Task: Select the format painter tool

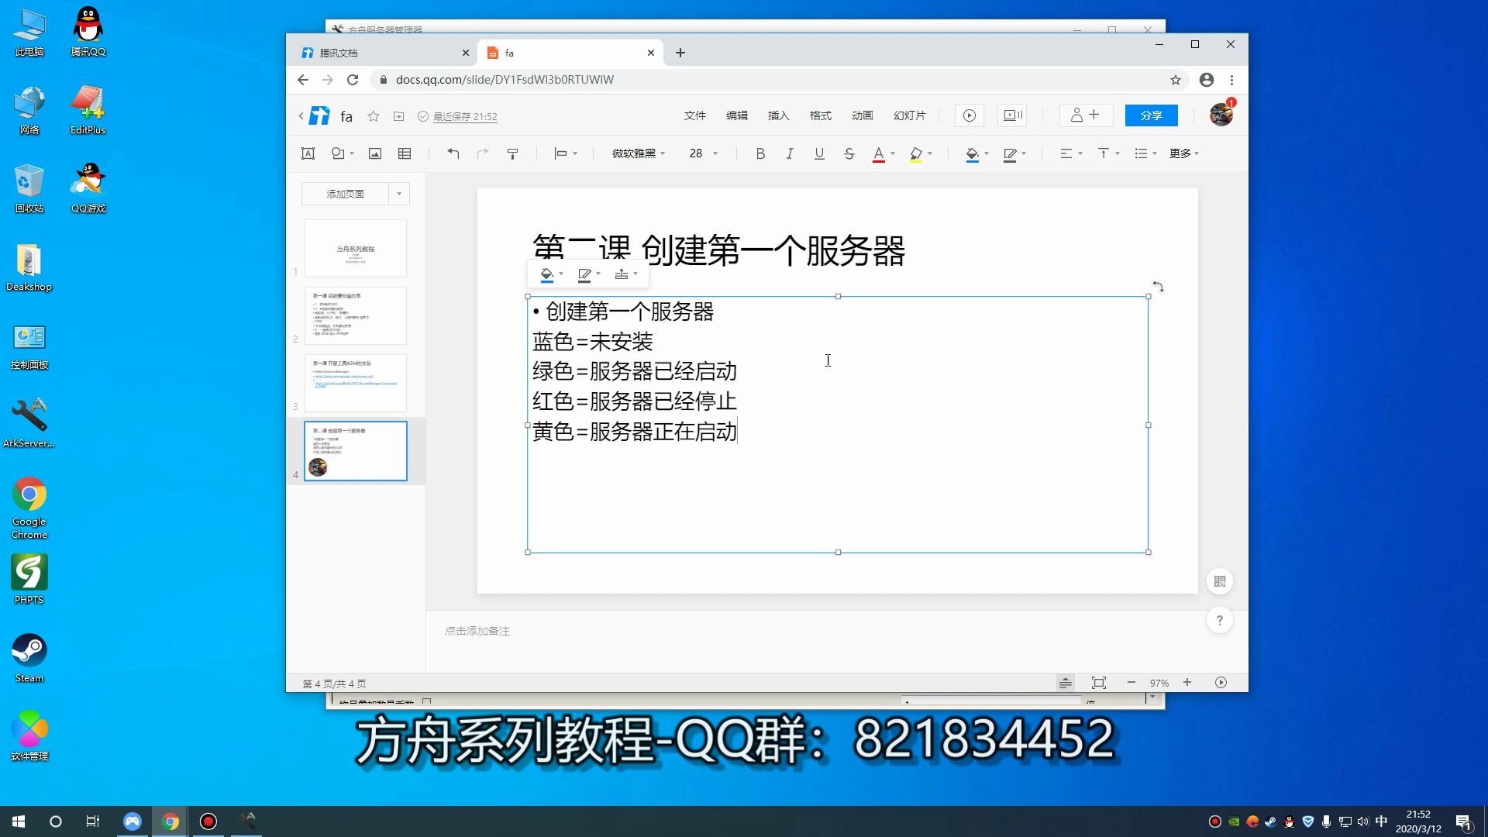Action: [x=513, y=153]
